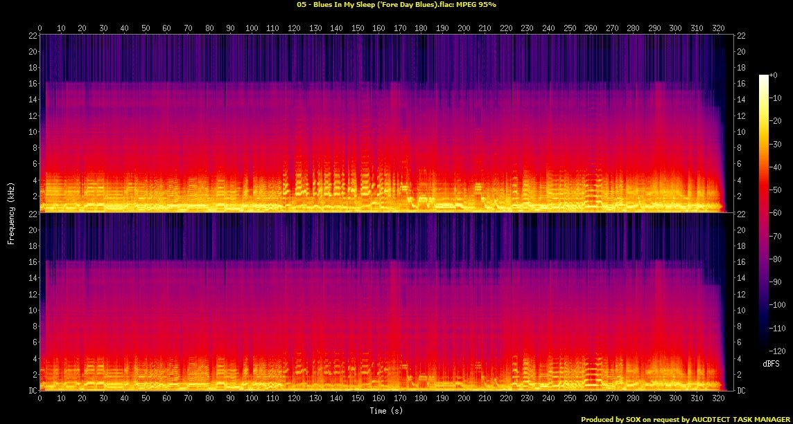
Task: Select the 250 s mark on the top time axis
Action: coord(569,28)
